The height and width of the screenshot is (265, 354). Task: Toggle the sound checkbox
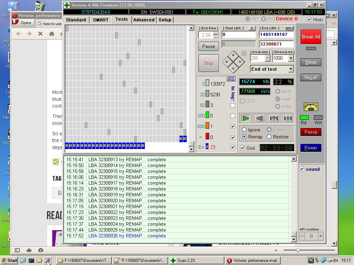(x=302, y=169)
